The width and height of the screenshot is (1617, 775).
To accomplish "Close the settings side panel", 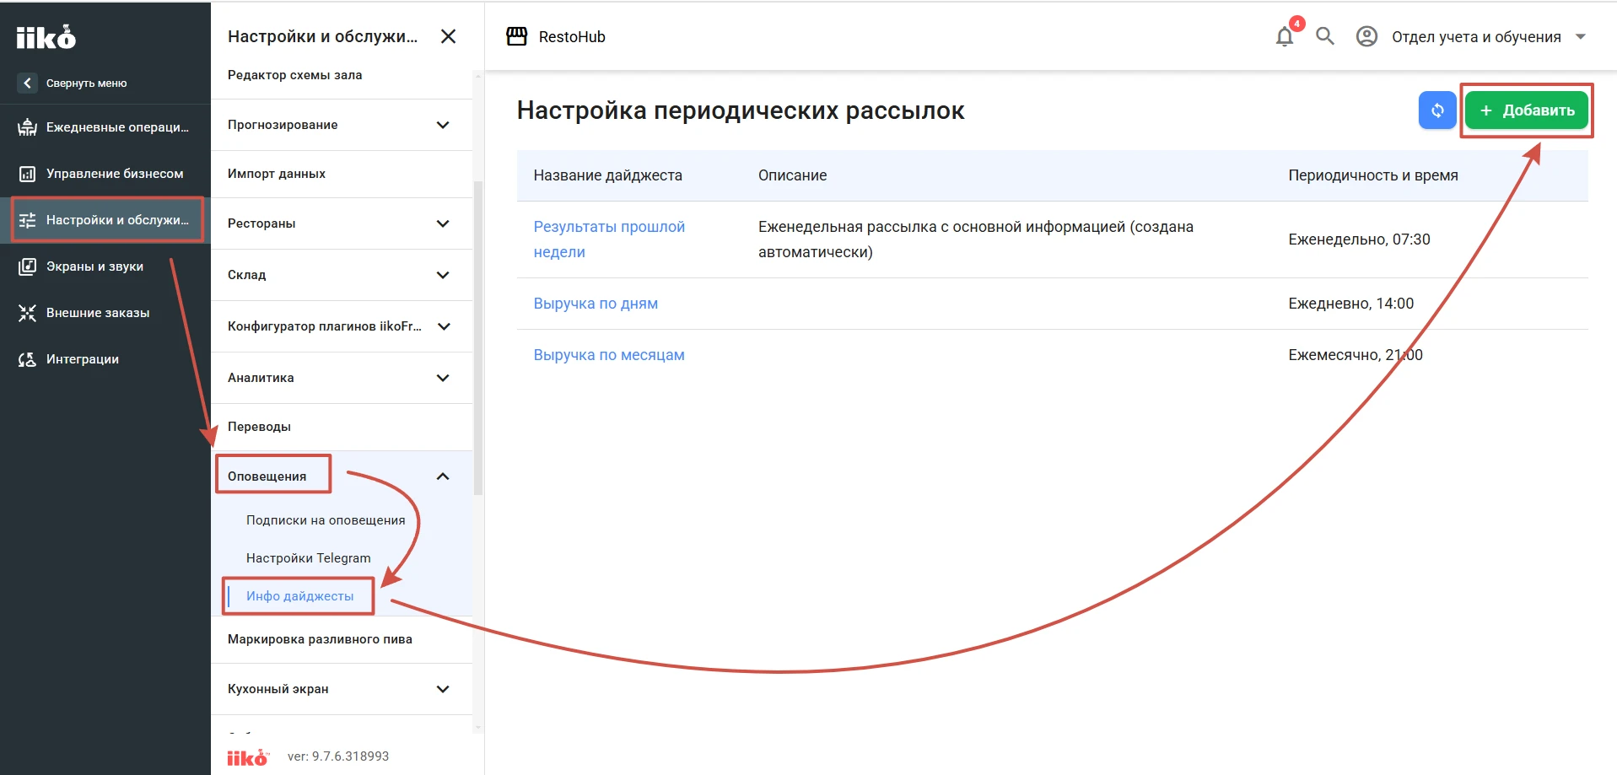I will (x=449, y=36).
